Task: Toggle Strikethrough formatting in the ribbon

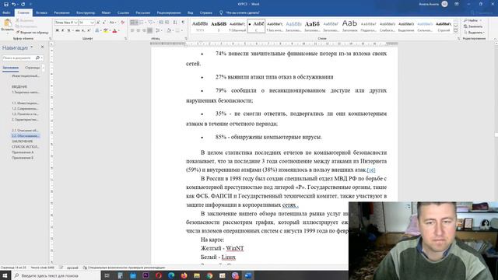Action: pyautogui.click(x=77, y=30)
